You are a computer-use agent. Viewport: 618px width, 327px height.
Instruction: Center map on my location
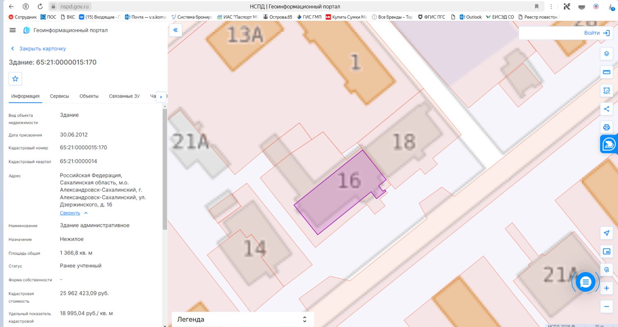click(606, 233)
